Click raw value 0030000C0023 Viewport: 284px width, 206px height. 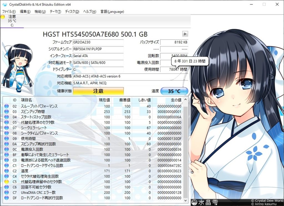point(169,171)
